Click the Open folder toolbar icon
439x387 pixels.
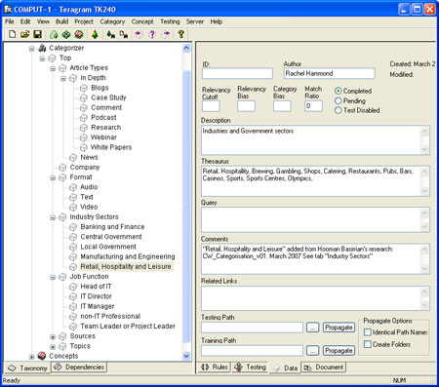[25, 34]
